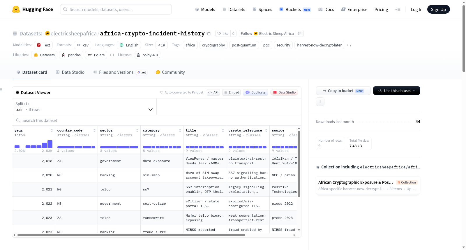Expand the Split train dropdown
This screenshot has height=250, width=466.
(x=84, y=107)
